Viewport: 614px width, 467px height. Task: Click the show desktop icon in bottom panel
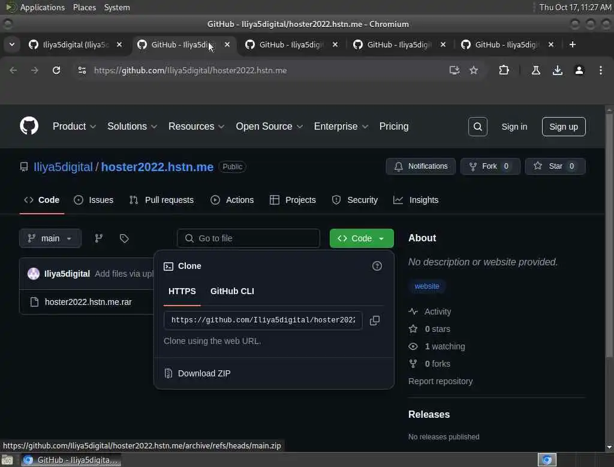[x=7, y=460]
